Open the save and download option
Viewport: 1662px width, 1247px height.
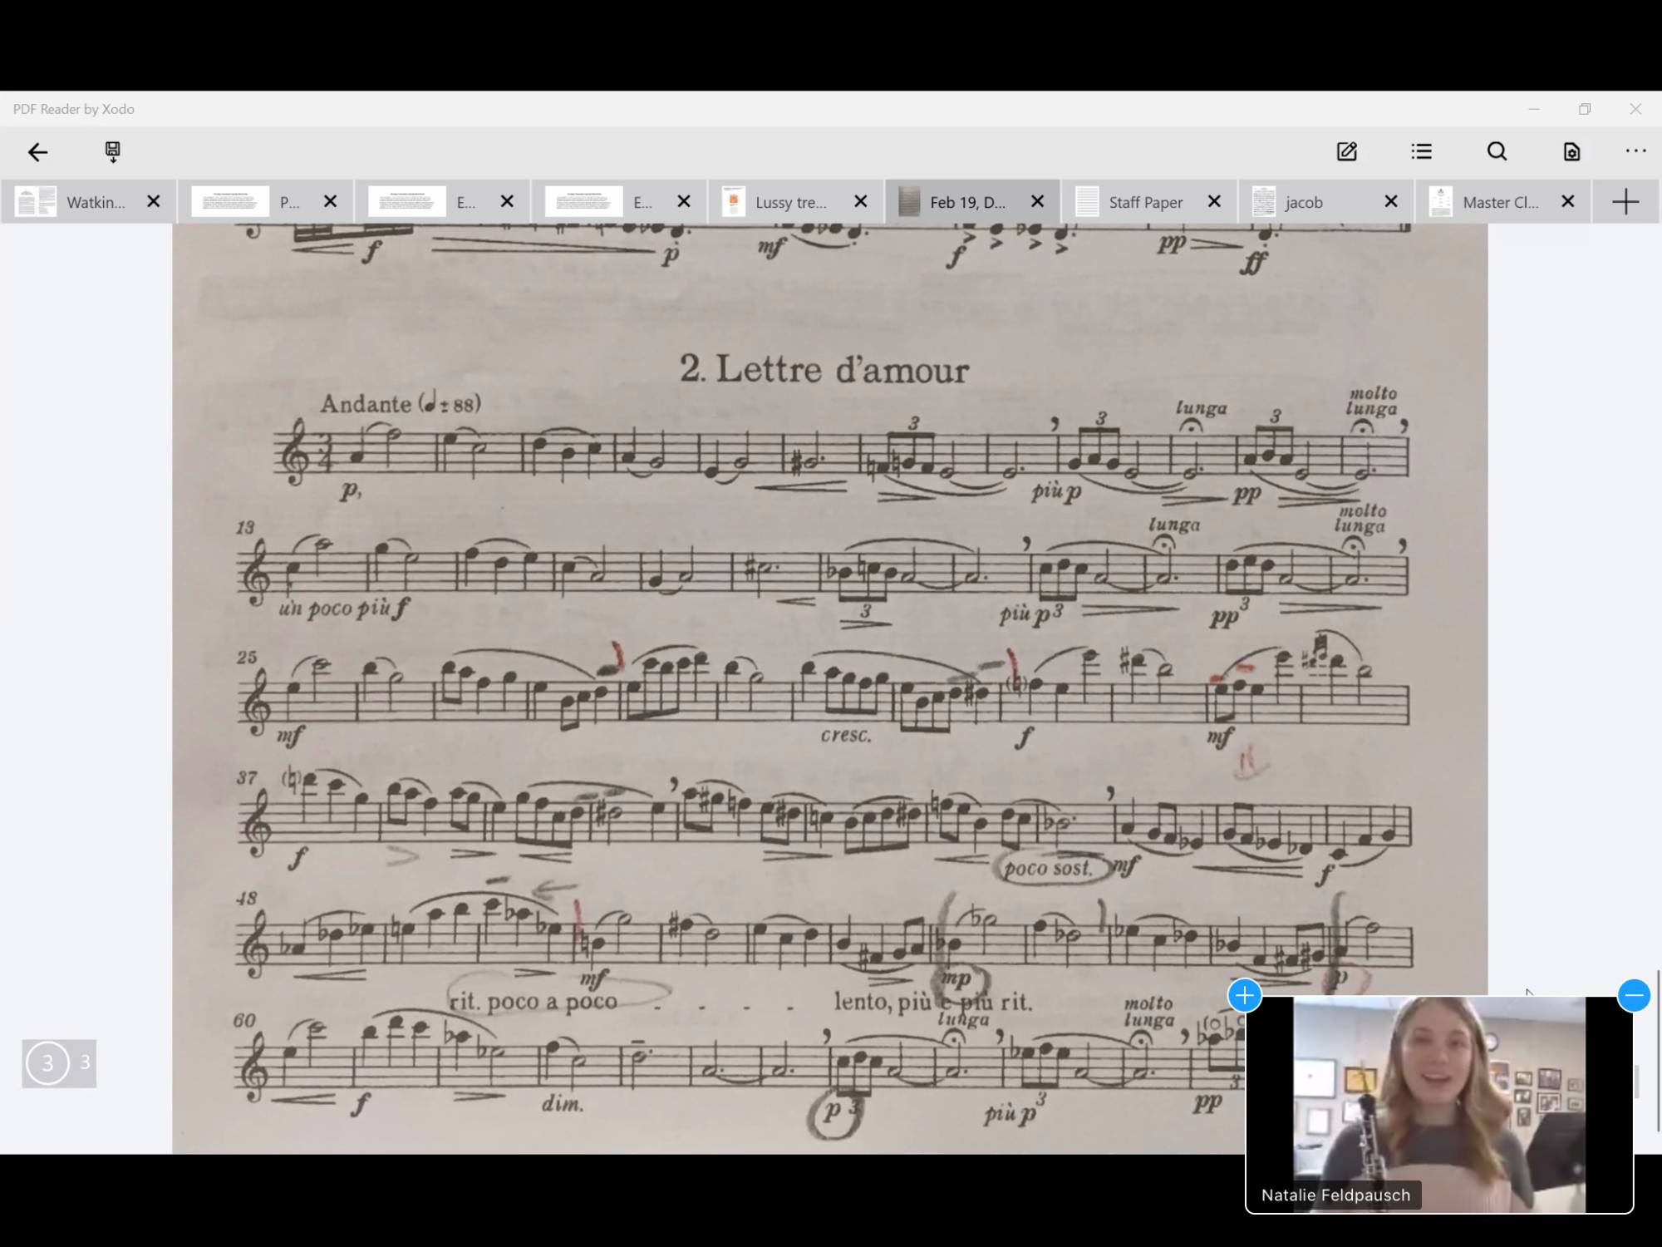[112, 152]
